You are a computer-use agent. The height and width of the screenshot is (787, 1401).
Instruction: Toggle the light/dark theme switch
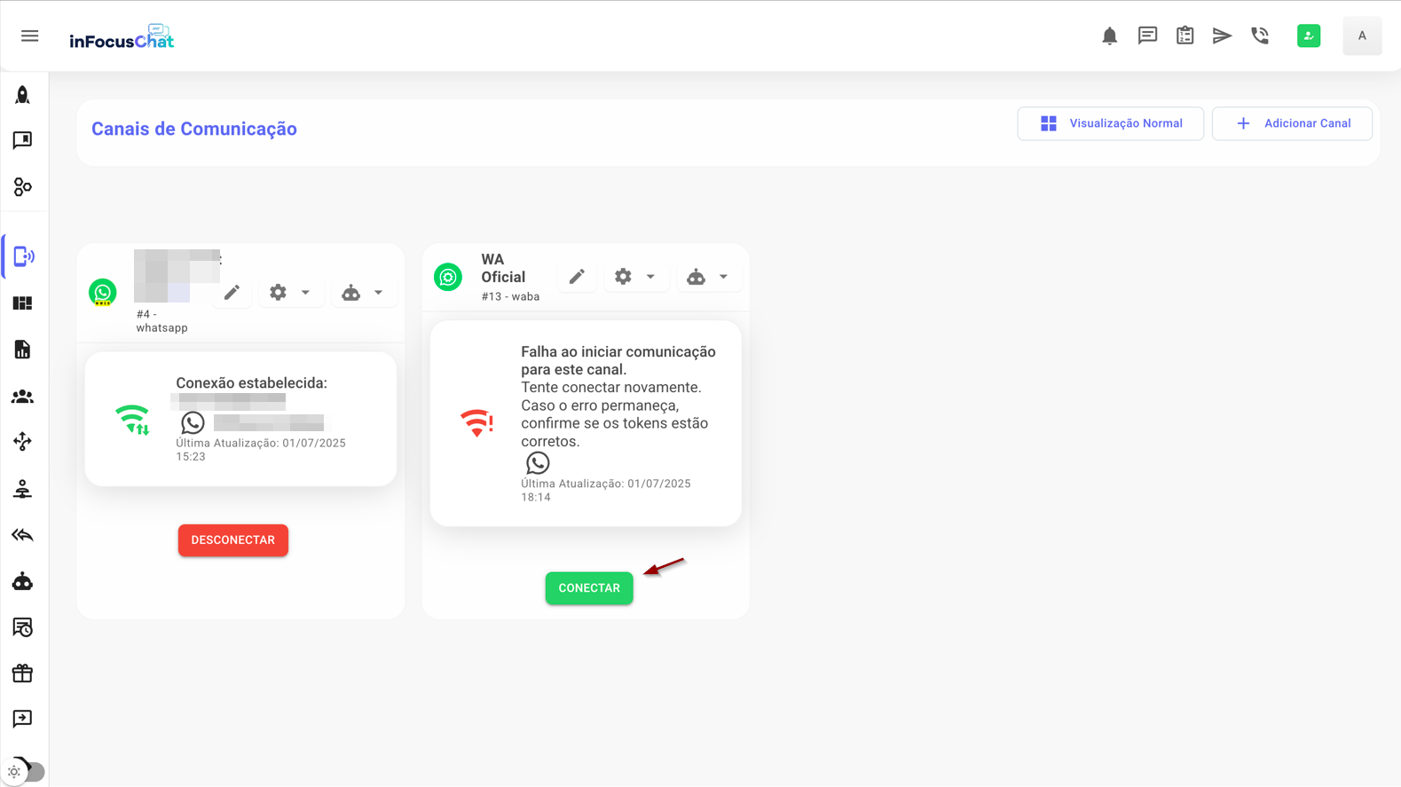26,771
